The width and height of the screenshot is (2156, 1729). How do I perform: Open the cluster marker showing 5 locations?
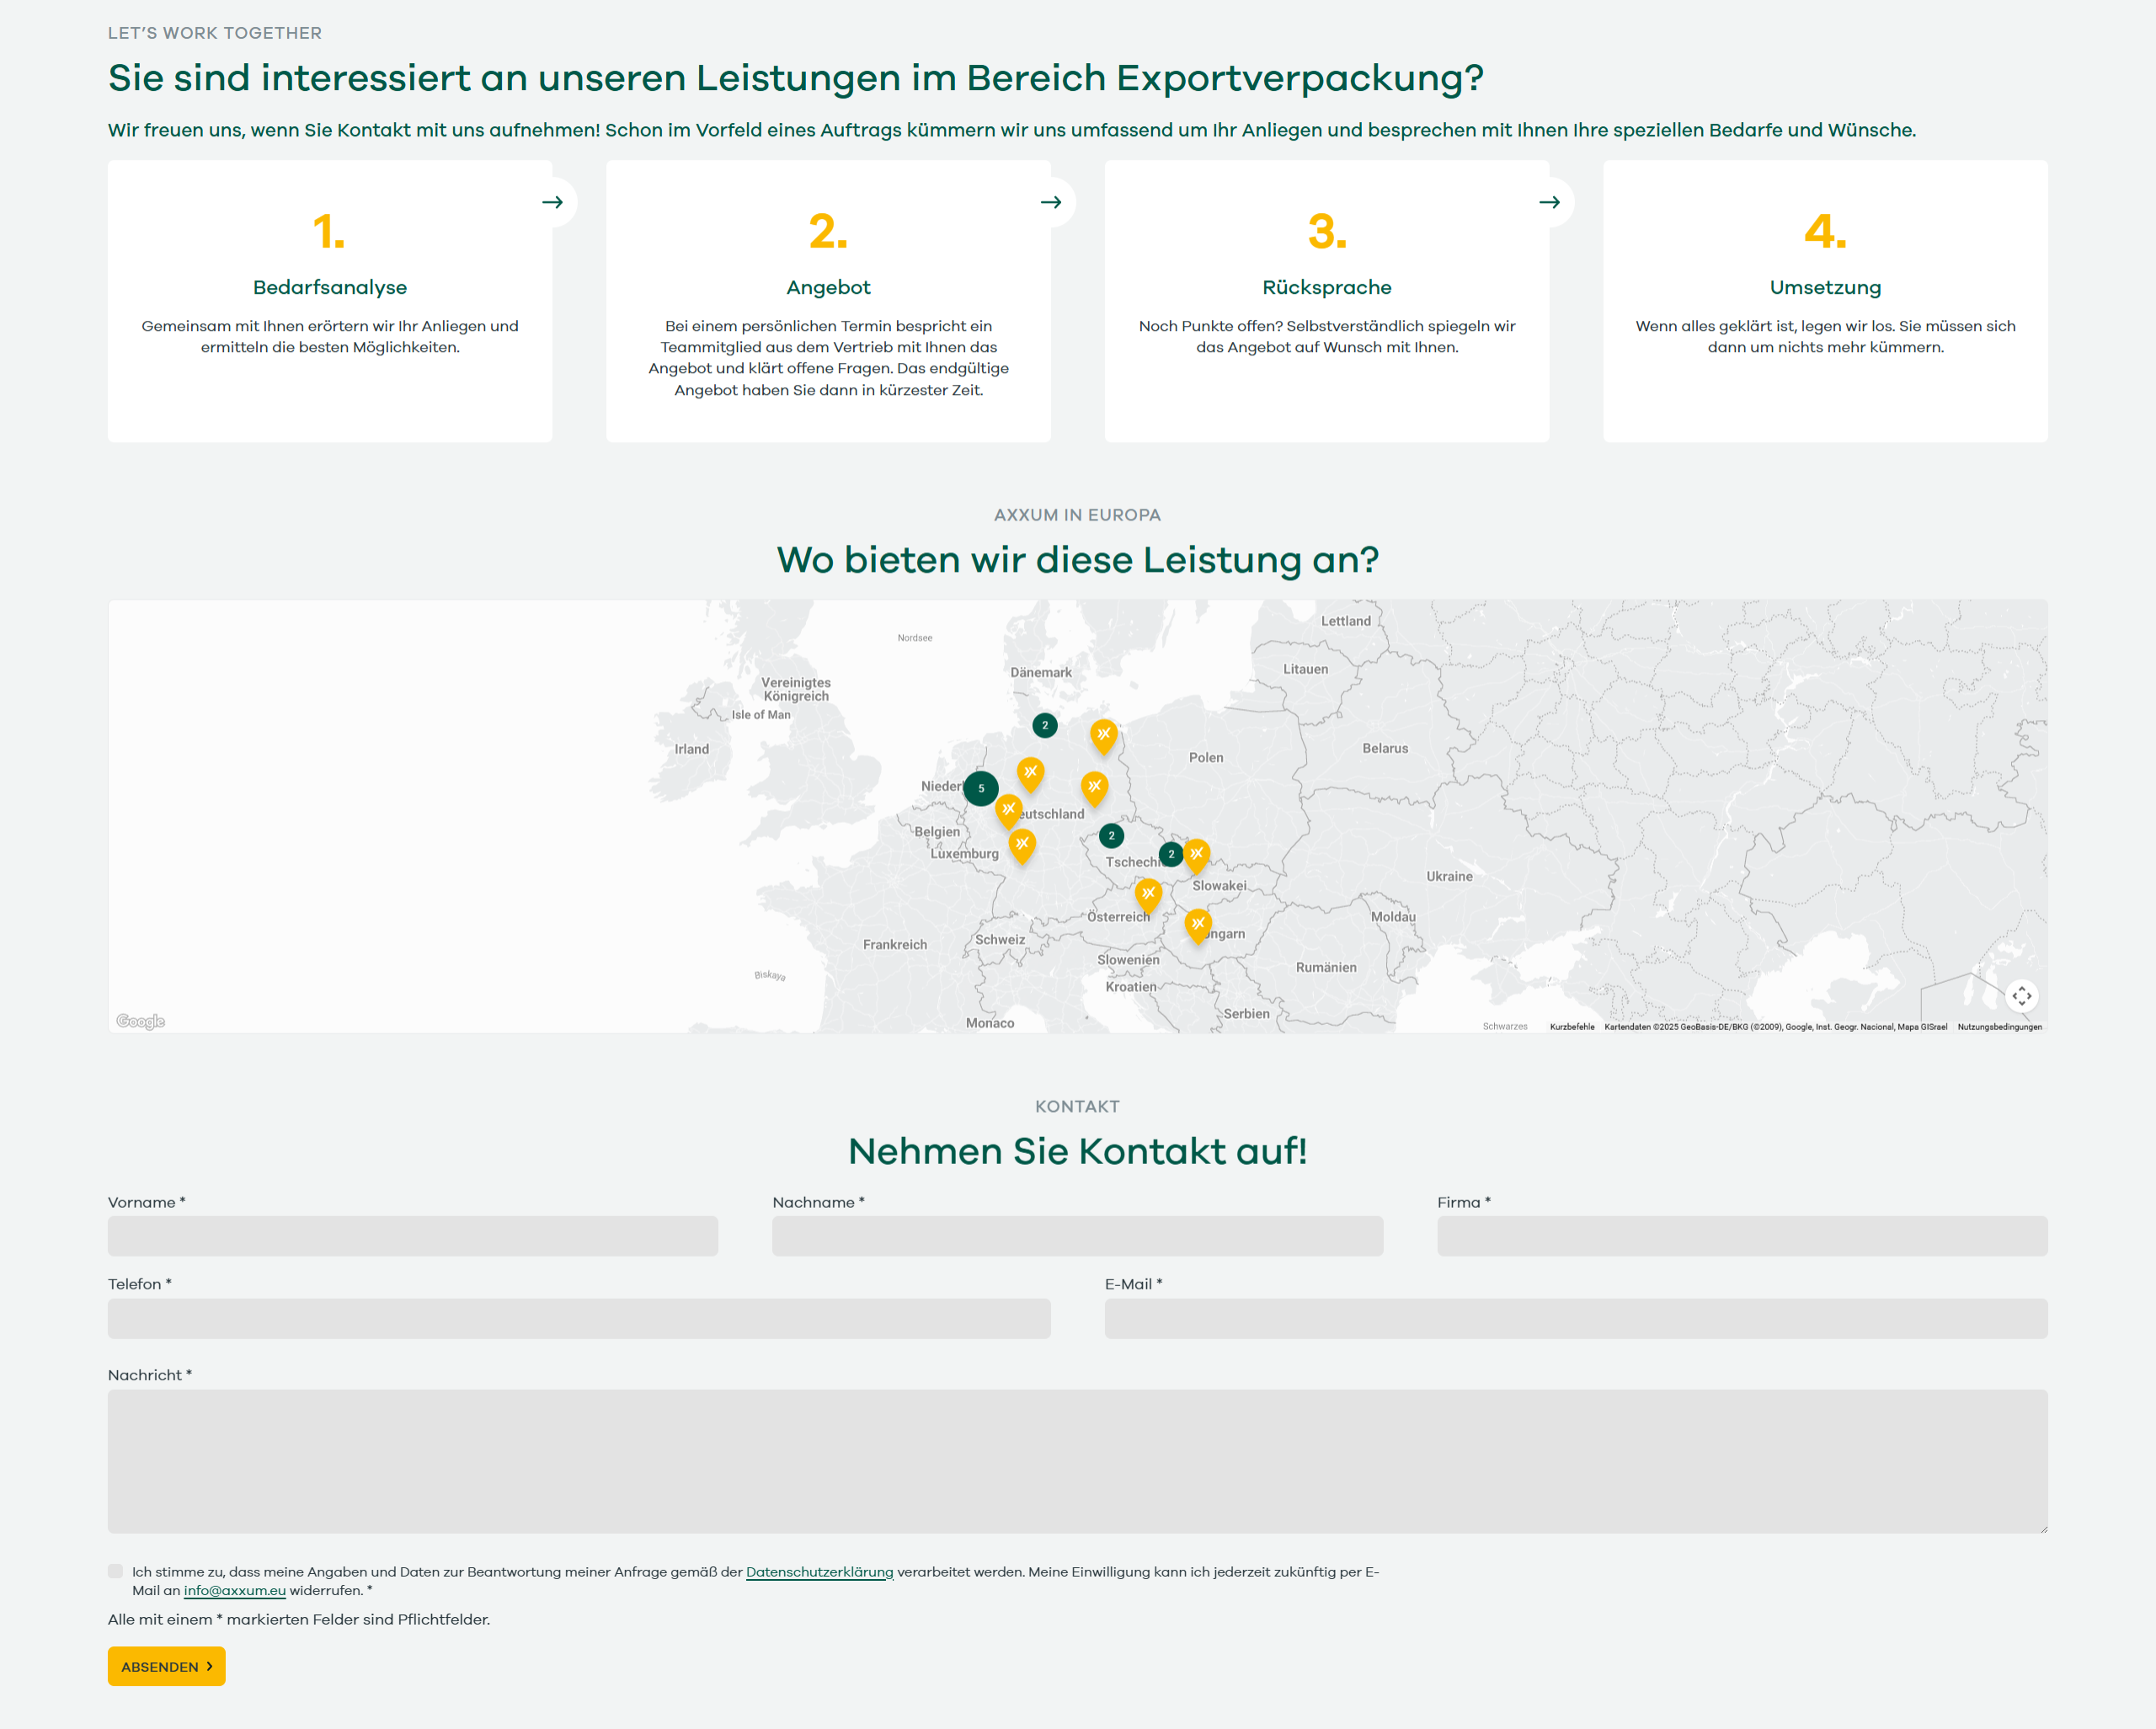[x=981, y=789]
